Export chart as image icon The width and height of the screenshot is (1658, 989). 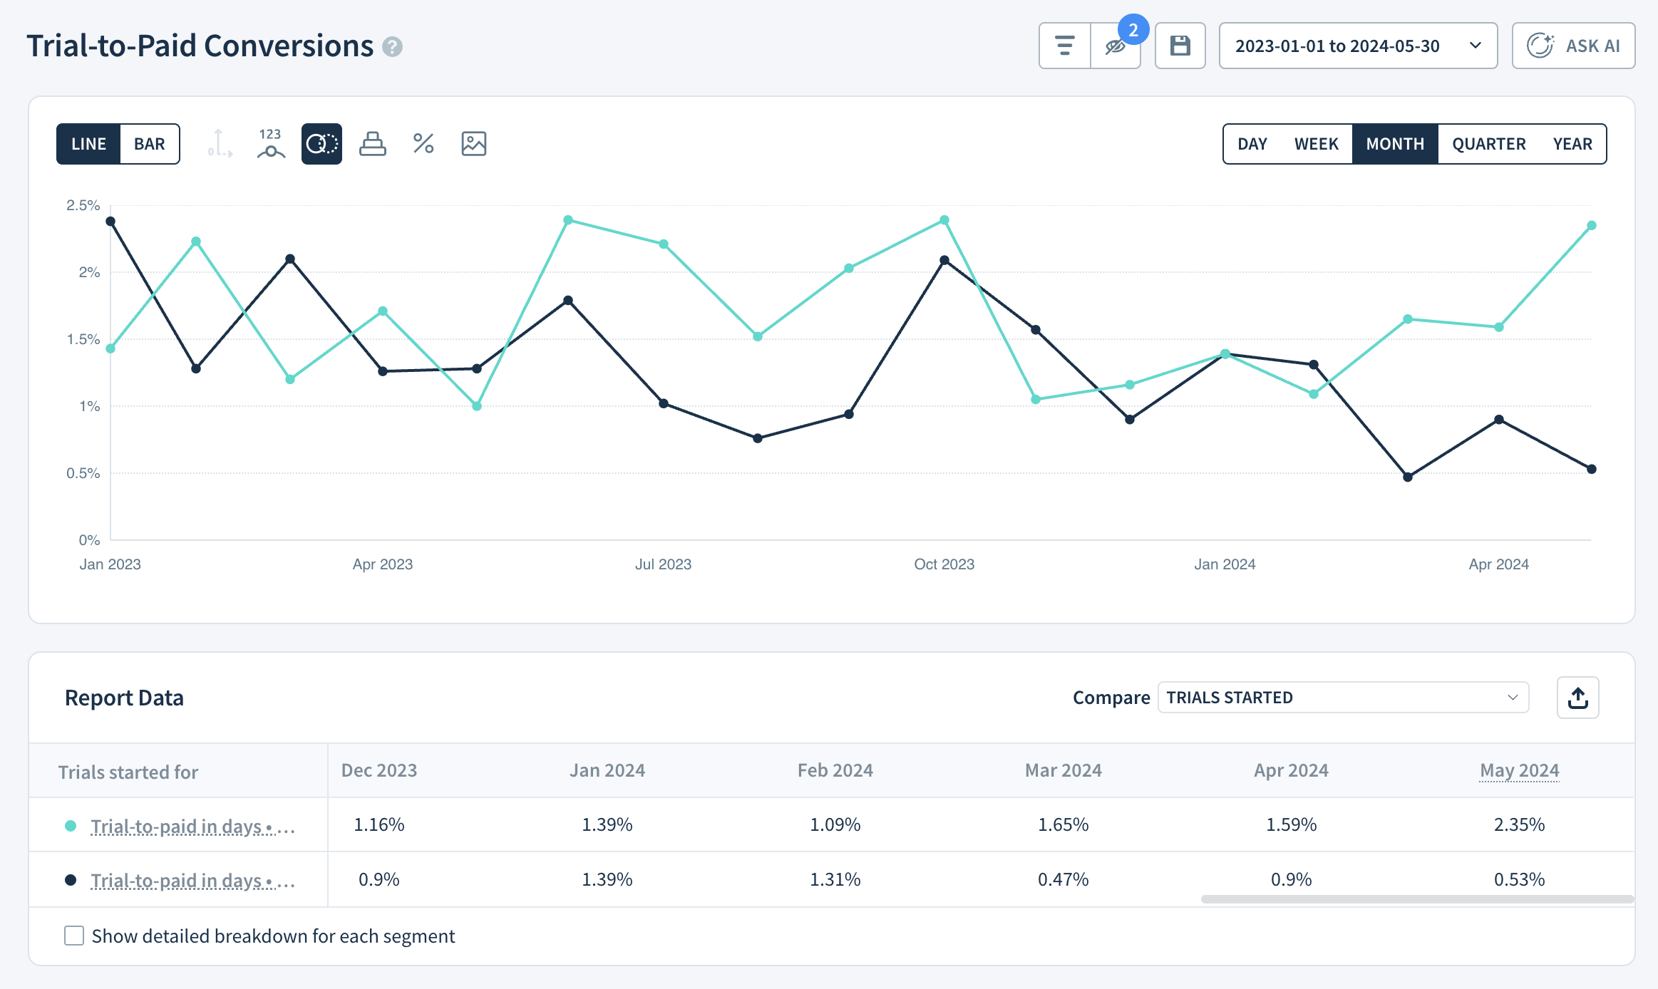(x=474, y=144)
